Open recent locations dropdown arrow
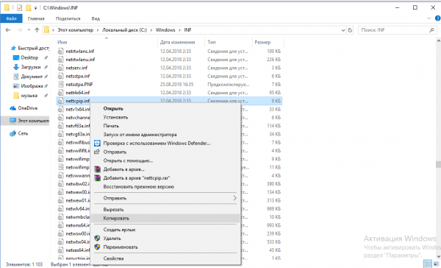The width and height of the screenshot is (441, 268). [x=29, y=30]
